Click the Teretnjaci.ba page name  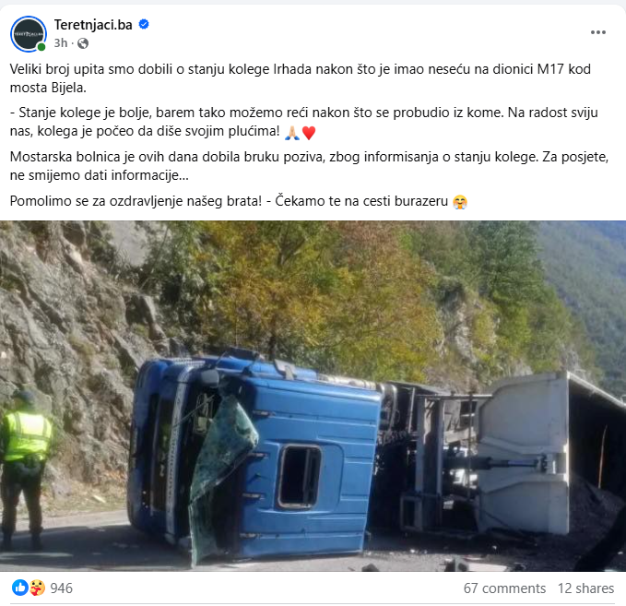(93, 25)
